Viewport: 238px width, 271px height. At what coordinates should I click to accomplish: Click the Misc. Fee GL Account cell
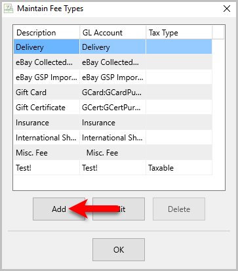point(113,153)
